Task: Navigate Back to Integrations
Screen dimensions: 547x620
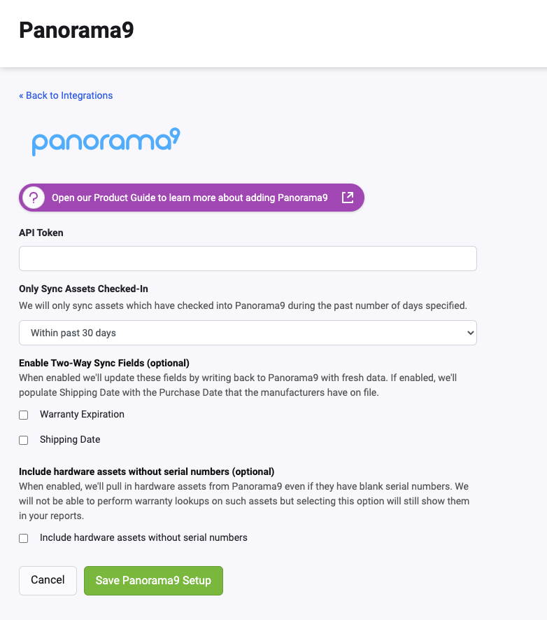Action: point(66,95)
